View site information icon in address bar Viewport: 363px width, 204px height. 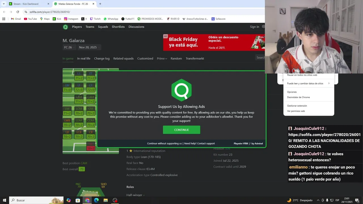pos(26,12)
